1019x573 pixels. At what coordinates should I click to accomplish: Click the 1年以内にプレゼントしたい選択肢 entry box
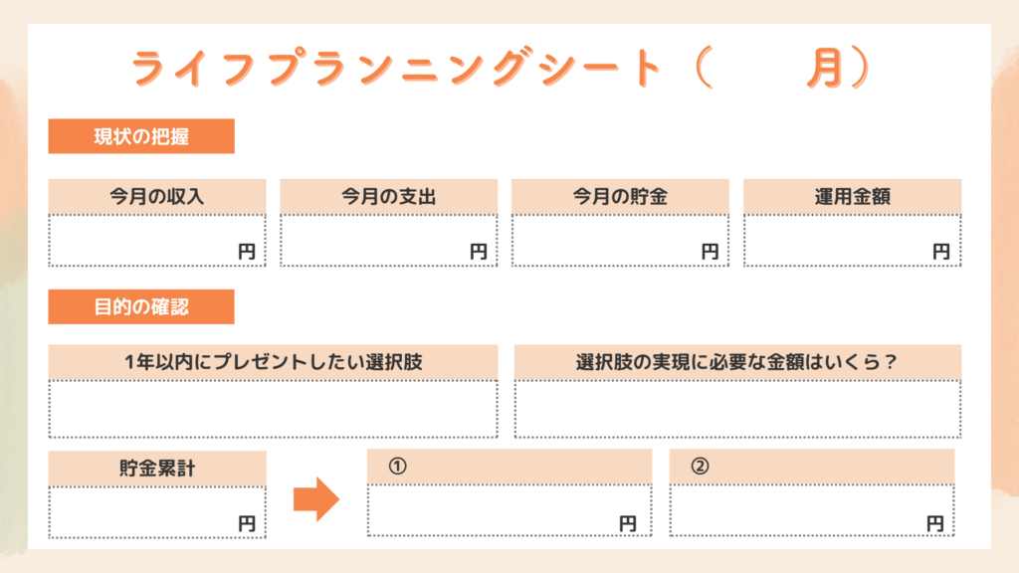(x=273, y=409)
